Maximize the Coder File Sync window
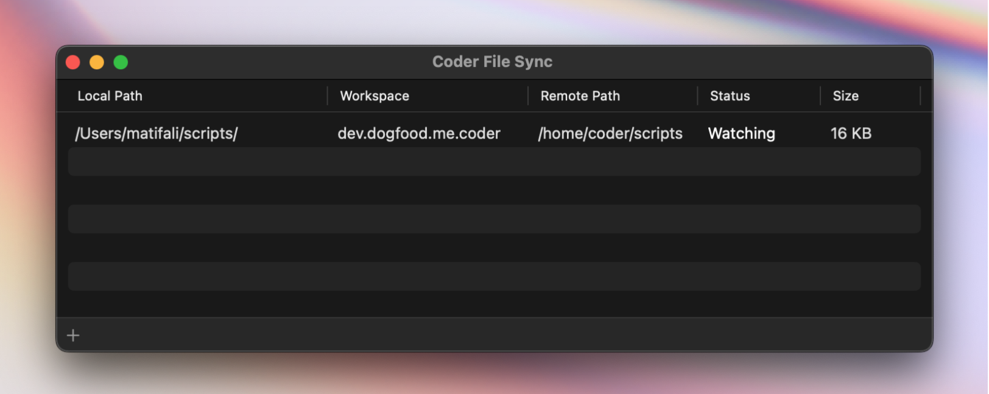Screen dimensions: 989x394 click(121, 62)
